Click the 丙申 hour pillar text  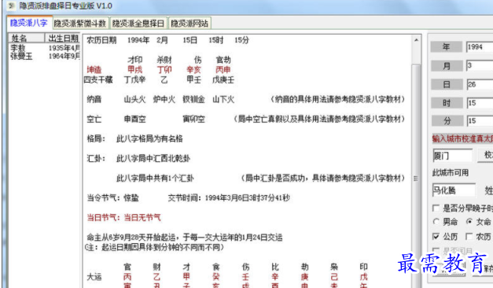point(223,69)
